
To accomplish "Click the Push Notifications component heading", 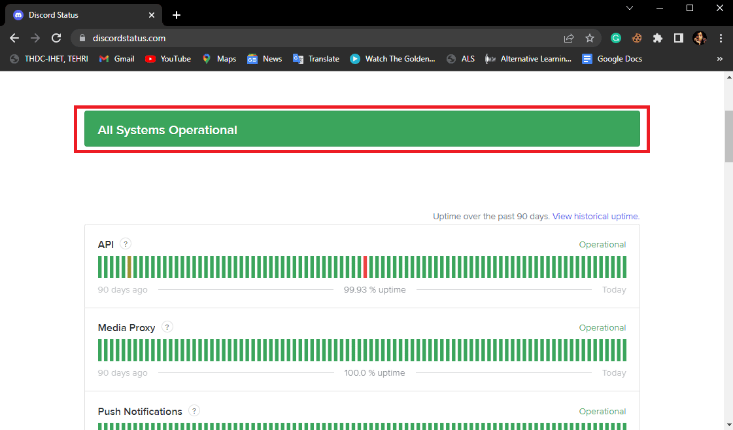I will pyautogui.click(x=140, y=411).
